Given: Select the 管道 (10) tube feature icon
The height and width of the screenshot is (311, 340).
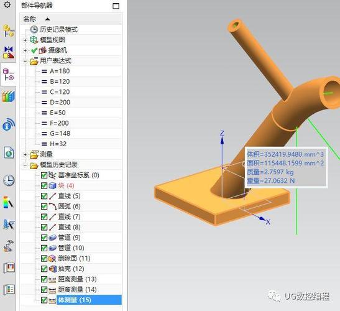Looking at the screenshot, I should tap(53, 248).
